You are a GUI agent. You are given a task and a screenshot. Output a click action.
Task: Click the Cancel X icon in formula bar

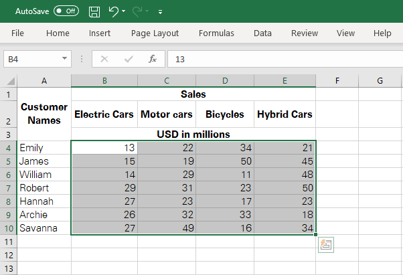[x=104, y=59]
